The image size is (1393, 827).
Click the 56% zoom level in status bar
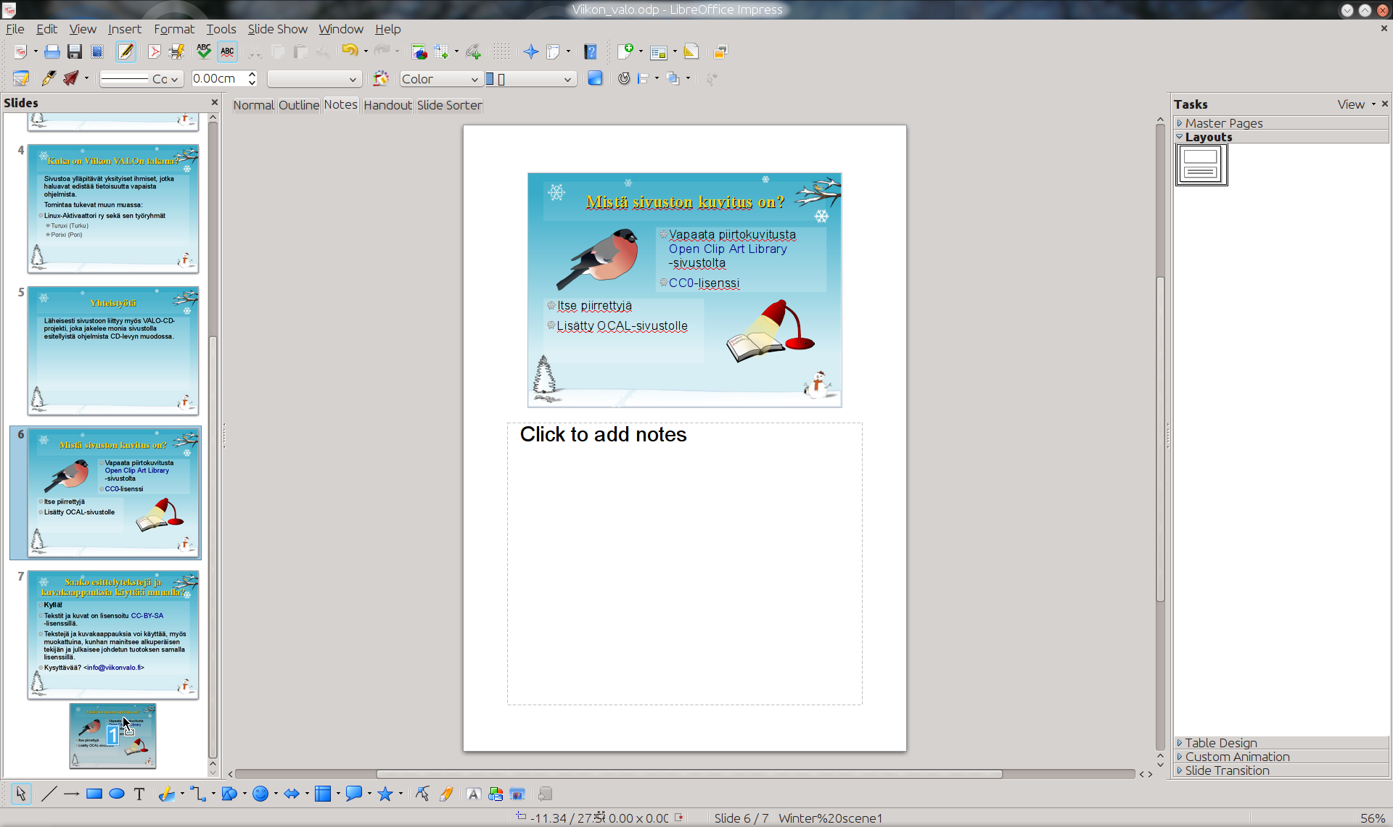point(1372,818)
